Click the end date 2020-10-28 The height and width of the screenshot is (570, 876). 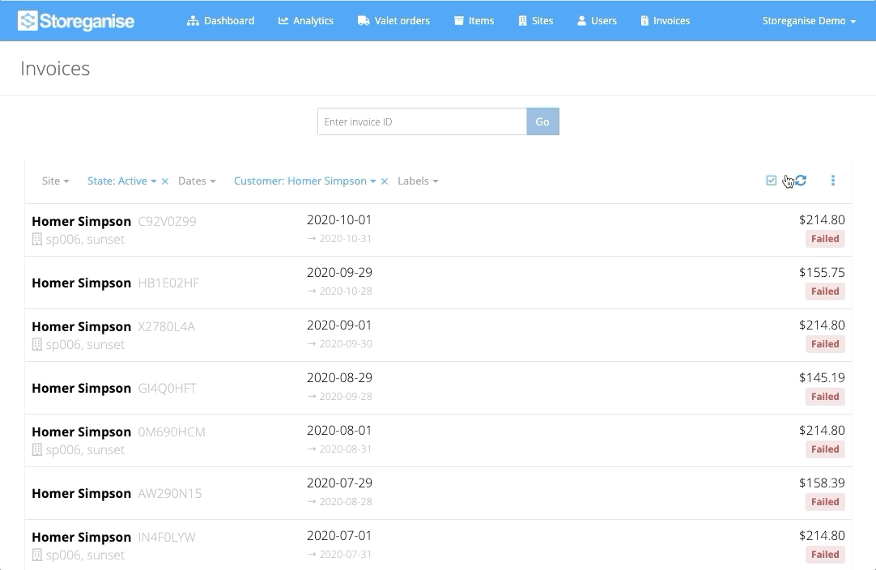pyautogui.click(x=346, y=291)
